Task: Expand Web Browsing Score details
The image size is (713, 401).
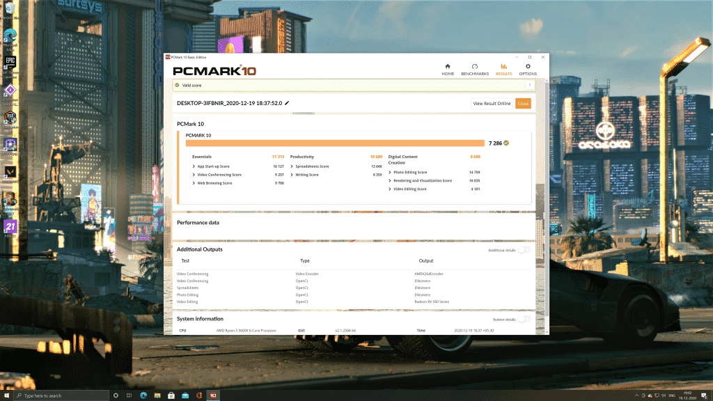Action: [194, 183]
